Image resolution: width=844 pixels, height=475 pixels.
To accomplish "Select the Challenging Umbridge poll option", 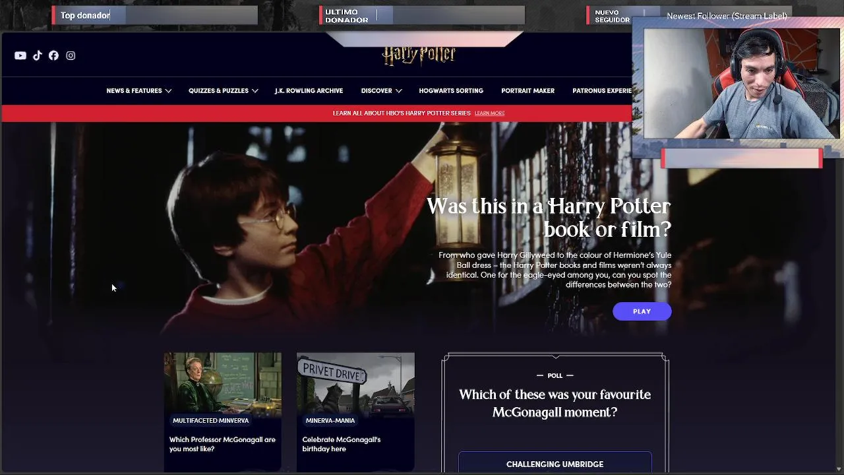I will click(x=555, y=463).
